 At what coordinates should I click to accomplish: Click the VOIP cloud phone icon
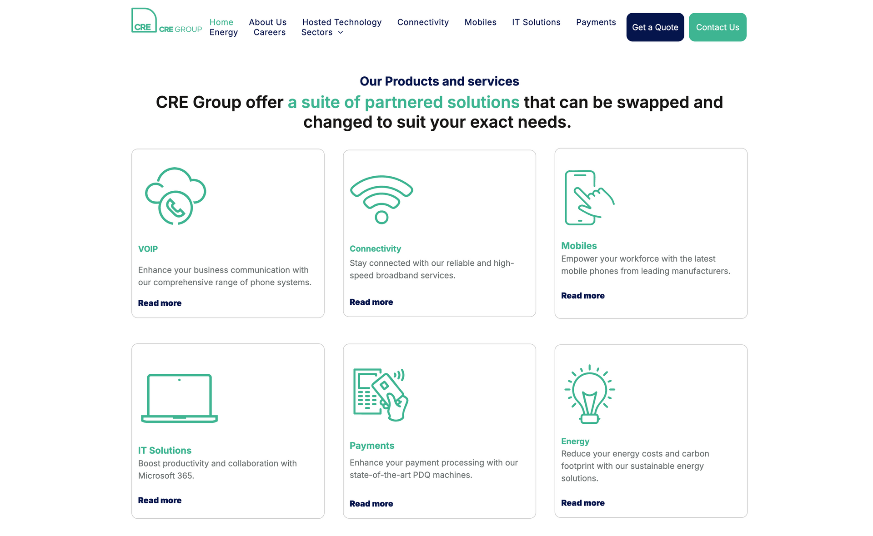(x=176, y=196)
